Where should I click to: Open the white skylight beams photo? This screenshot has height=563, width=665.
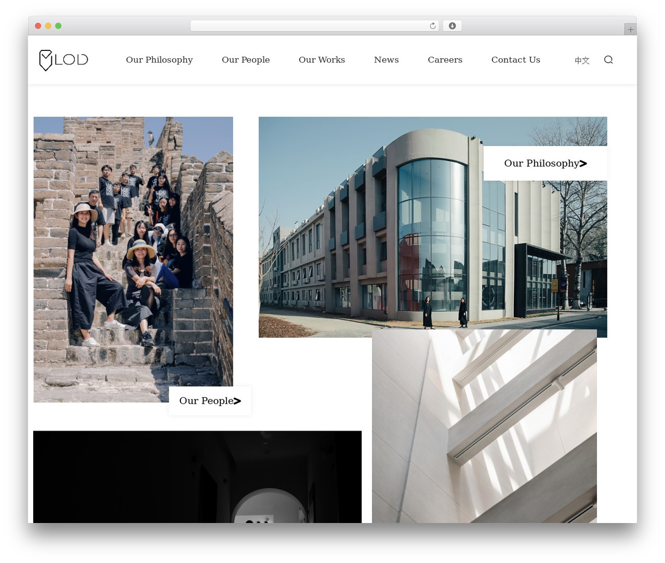coord(484,426)
